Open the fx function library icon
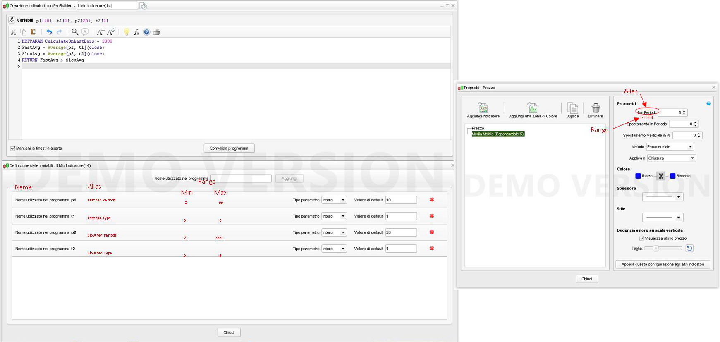Screen dimensions: 720x342 tap(136, 32)
